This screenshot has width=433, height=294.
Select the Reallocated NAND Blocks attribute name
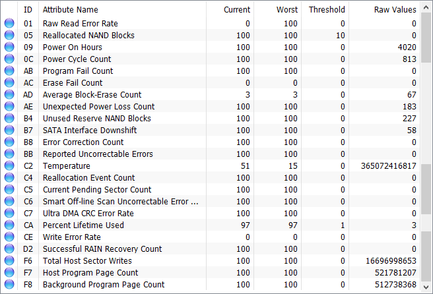[x=88, y=36]
